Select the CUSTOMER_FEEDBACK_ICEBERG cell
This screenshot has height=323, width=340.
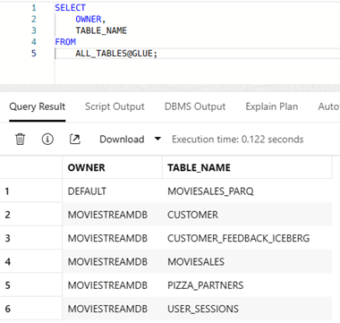(x=247, y=238)
